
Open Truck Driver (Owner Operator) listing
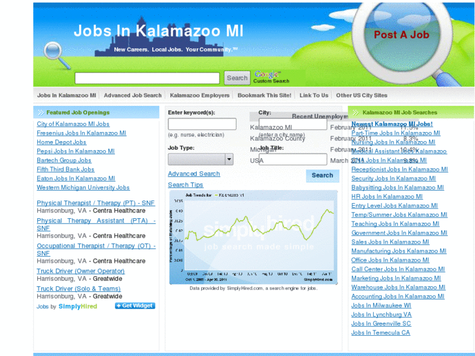click(x=80, y=271)
